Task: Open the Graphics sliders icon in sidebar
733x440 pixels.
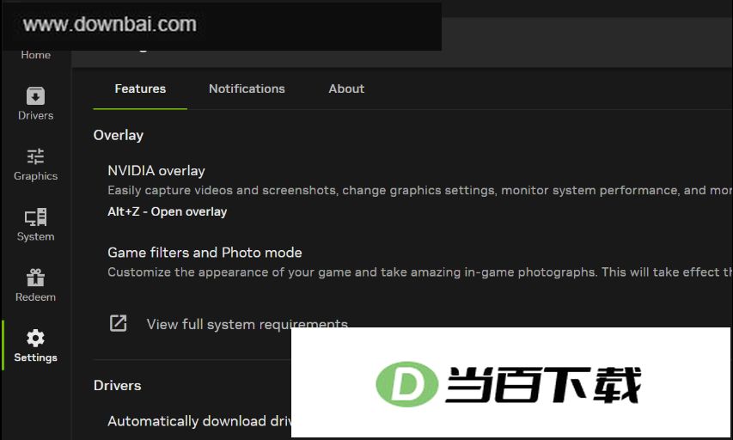Action: 35,156
